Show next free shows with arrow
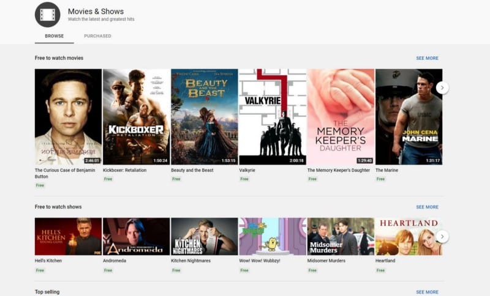Image resolution: width=490 pixels, height=296 pixels. pos(442,237)
